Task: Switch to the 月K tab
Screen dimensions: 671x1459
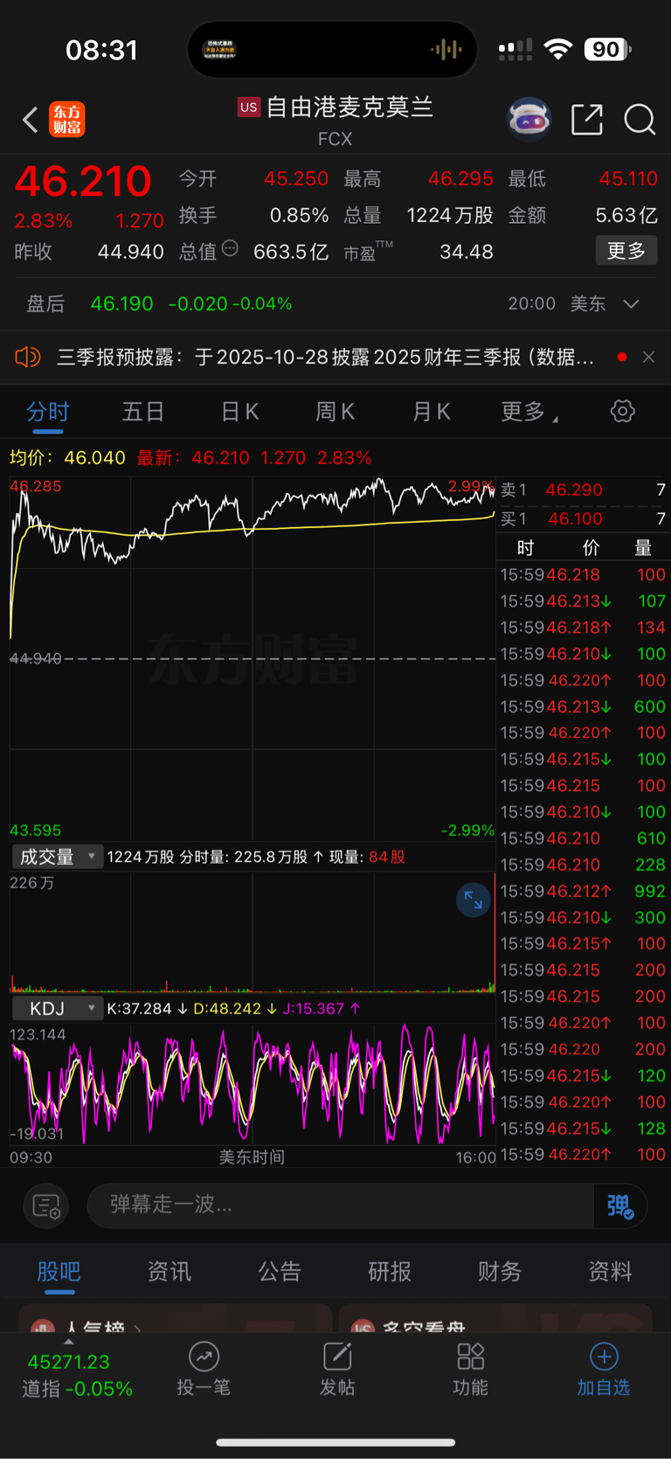Action: (x=432, y=412)
